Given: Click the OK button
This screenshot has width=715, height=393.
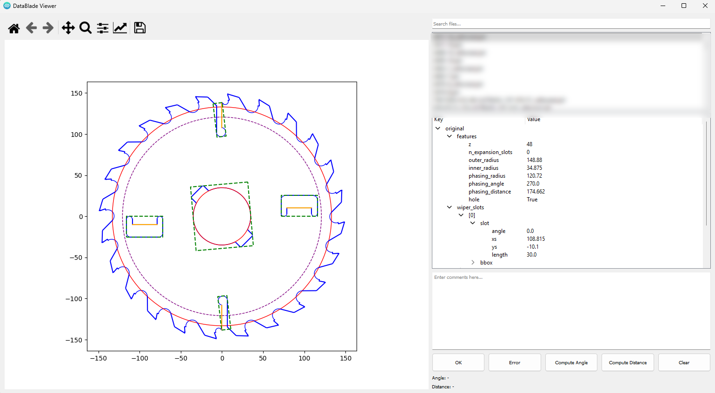Looking at the screenshot, I should (x=458, y=362).
